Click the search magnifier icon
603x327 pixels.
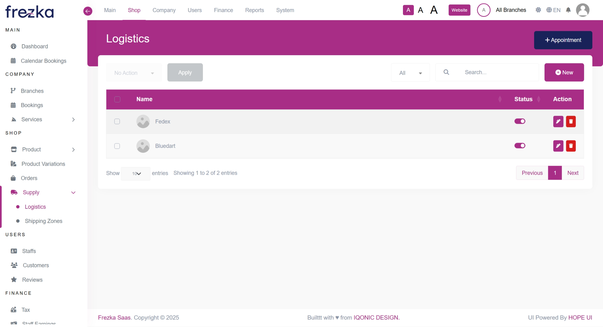coord(446,72)
